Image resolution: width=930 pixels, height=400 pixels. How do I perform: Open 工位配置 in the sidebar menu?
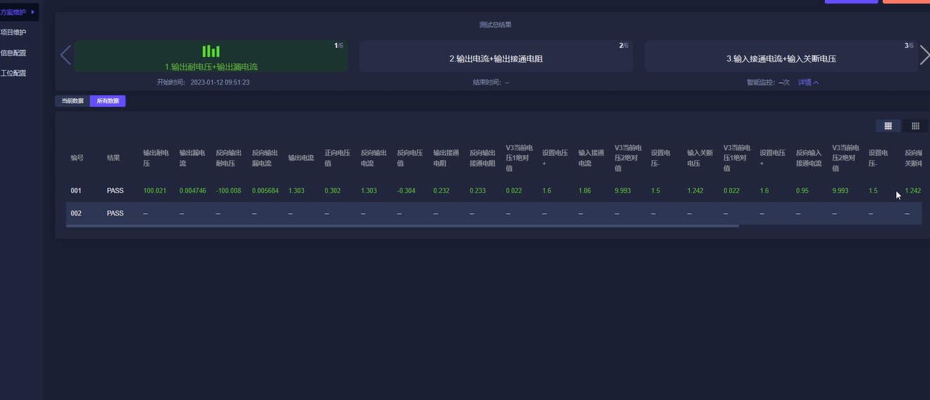pos(13,73)
